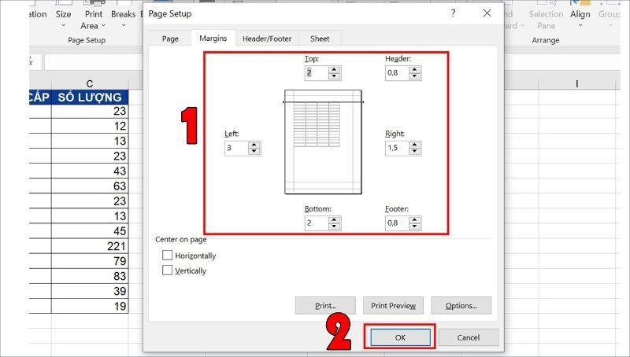Image resolution: width=630 pixels, height=357 pixels.
Task: Select cell with value 12
Action: [90, 126]
